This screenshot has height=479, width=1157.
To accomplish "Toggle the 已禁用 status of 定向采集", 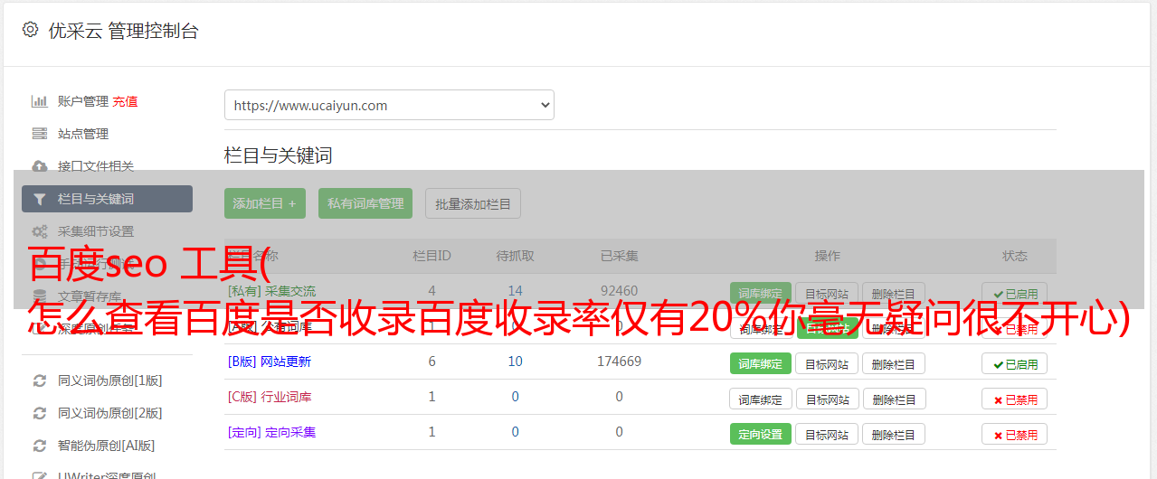I will pyautogui.click(x=1015, y=434).
